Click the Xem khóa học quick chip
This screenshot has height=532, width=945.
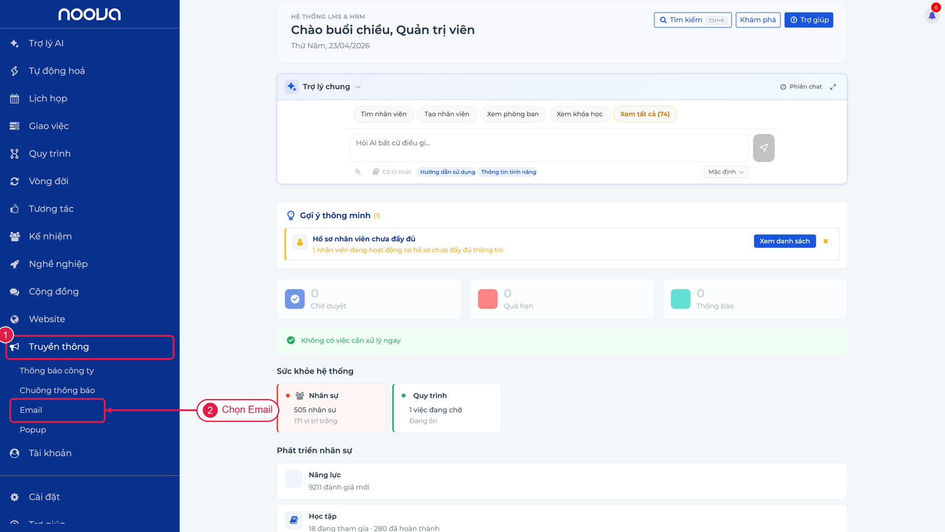(579, 114)
